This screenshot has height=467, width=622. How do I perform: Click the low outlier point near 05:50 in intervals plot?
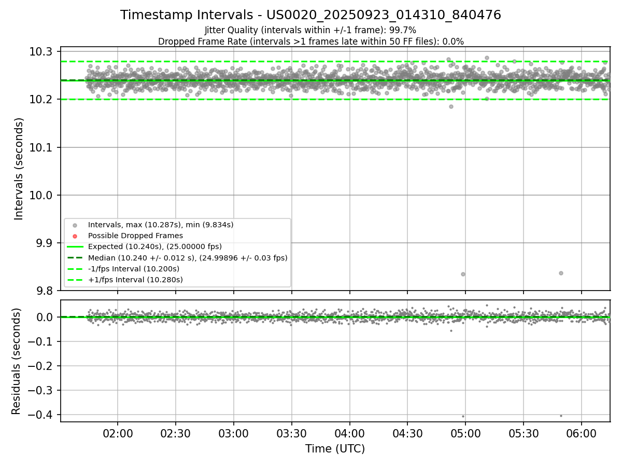coord(561,273)
